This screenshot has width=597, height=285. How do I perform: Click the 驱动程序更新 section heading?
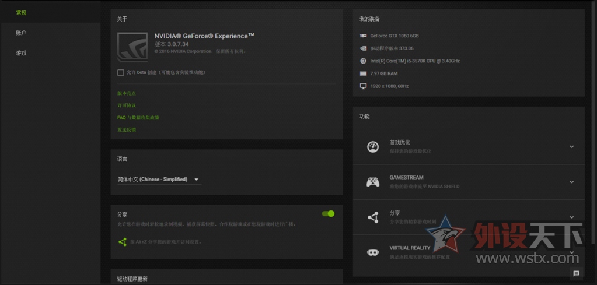(132, 279)
